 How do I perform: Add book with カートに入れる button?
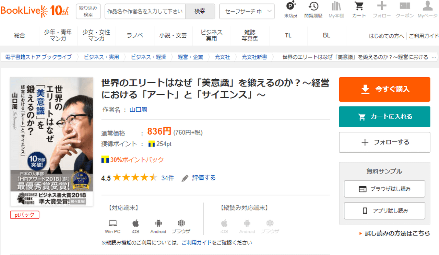point(384,117)
